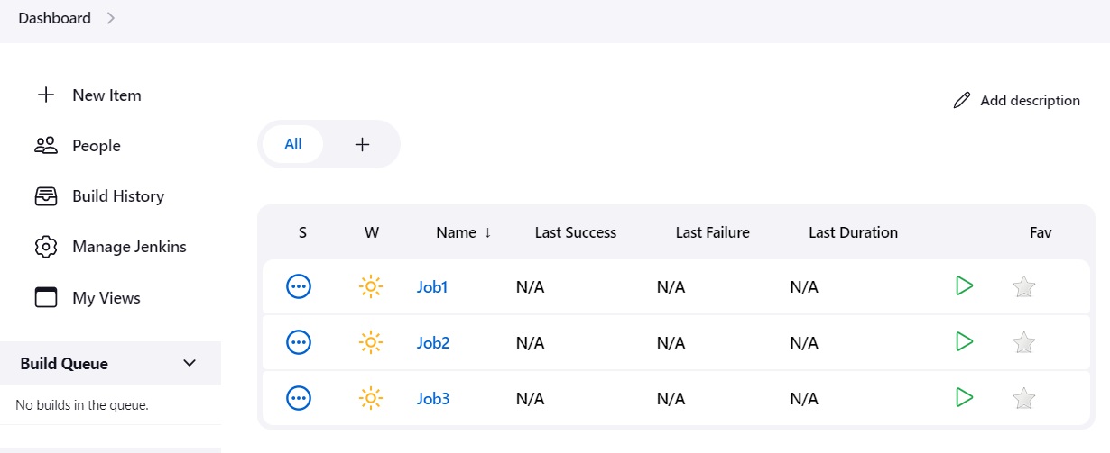Click the New Item plus icon
This screenshot has height=453, width=1110.
pyautogui.click(x=45, y=95)
